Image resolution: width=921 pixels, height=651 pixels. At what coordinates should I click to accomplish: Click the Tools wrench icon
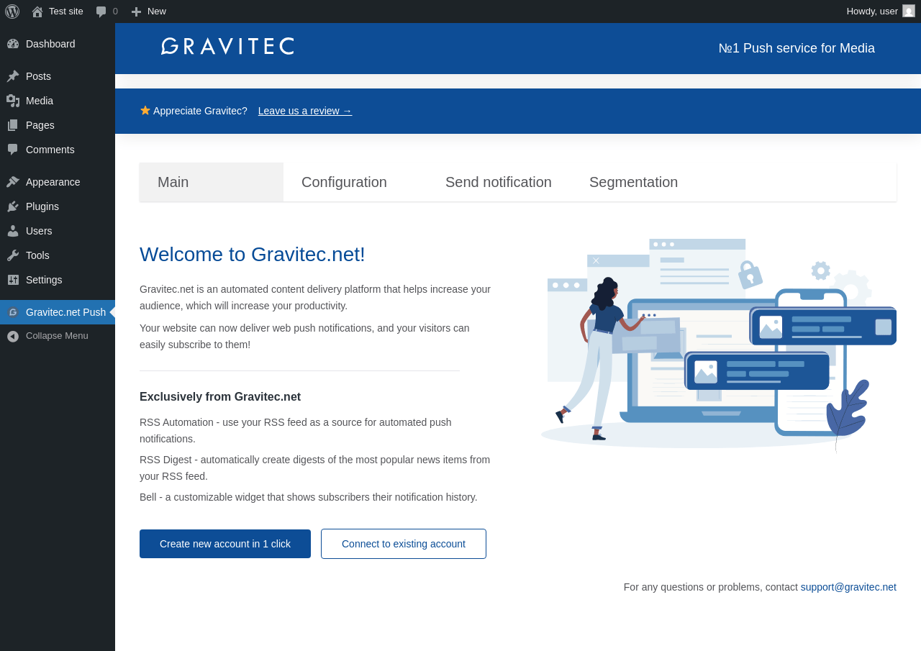[x=13, y=255]
